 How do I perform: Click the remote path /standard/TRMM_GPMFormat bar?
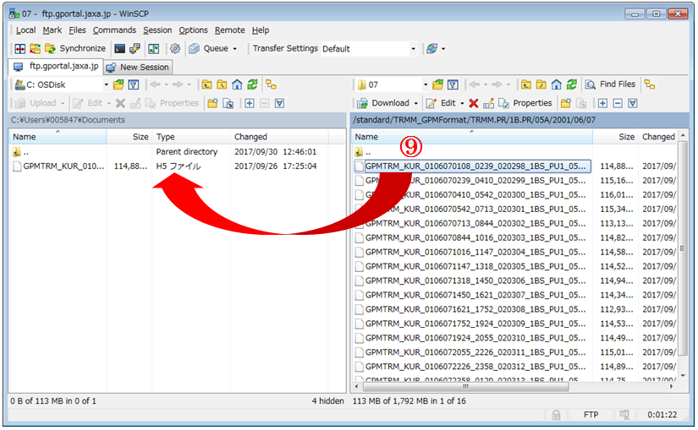click(519, 120)
